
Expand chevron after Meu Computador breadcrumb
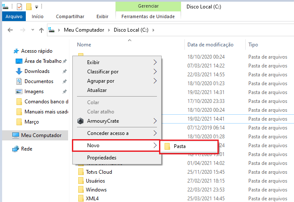109,30
